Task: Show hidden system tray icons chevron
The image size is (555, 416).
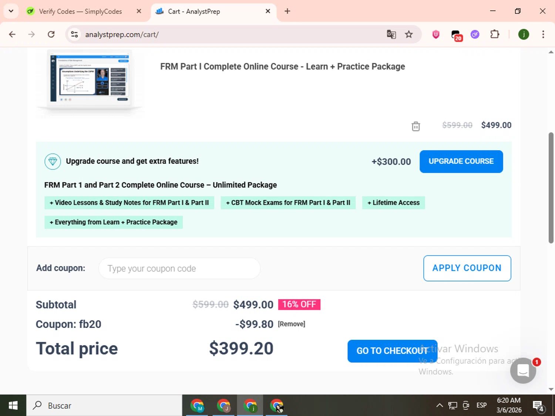Action: [440, 406]
